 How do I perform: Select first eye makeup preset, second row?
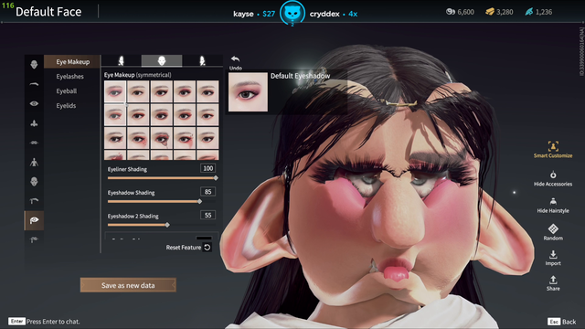click(115, 115)
